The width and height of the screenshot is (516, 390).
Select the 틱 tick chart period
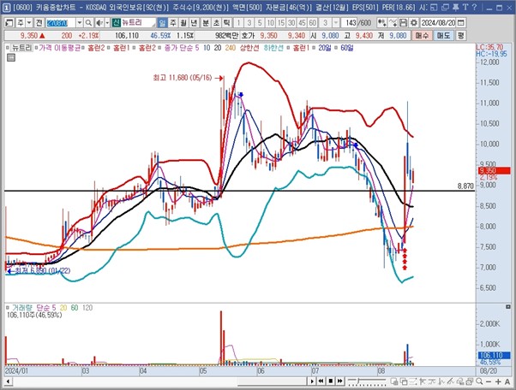coord(227,22)
